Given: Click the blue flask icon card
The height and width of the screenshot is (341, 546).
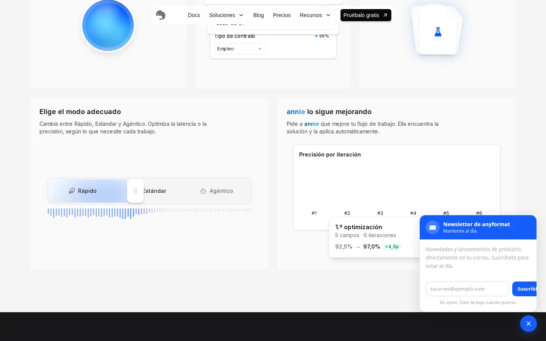Looking at the screenshot, I should pyautogui.click(x=438, y=32).
